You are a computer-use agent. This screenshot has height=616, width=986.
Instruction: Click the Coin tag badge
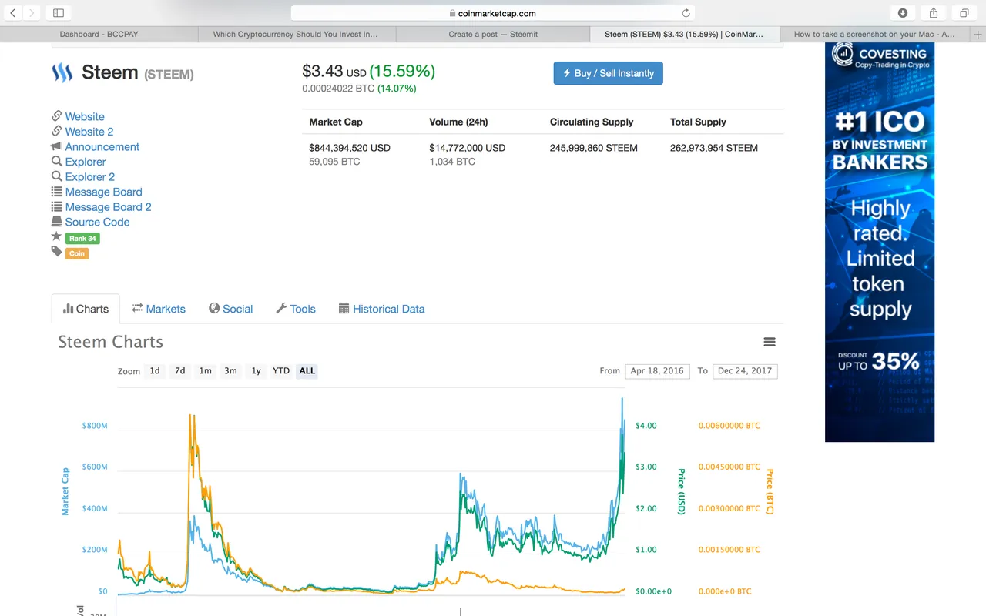(77, 253)
